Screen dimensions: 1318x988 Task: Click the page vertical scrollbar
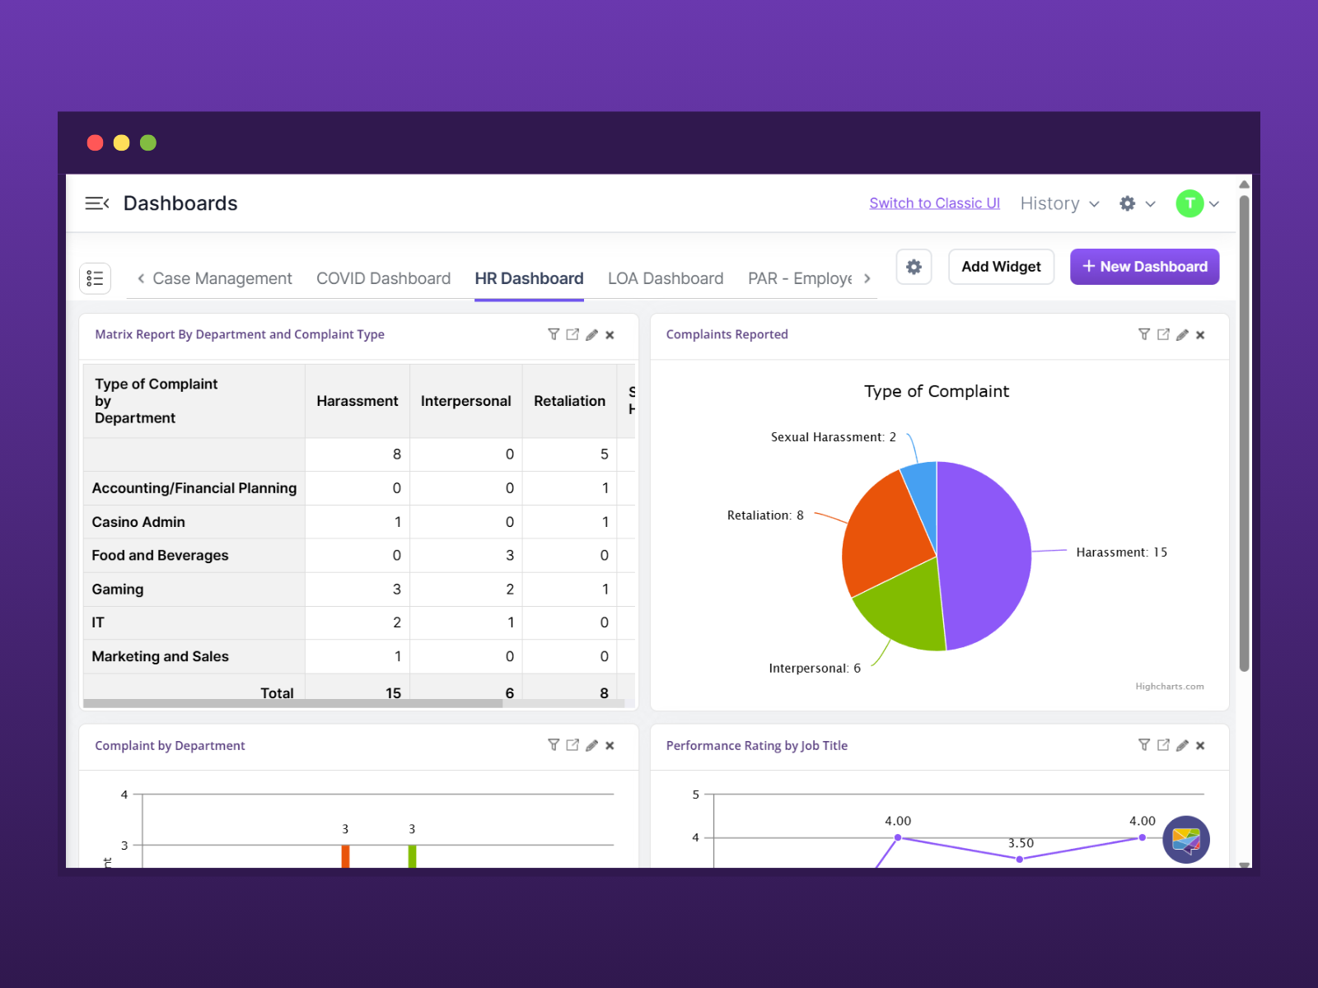[1244, 432]
